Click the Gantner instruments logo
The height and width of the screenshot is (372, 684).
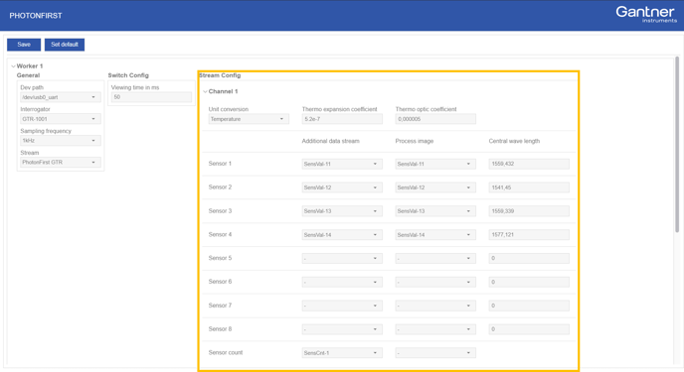[646, 14]
